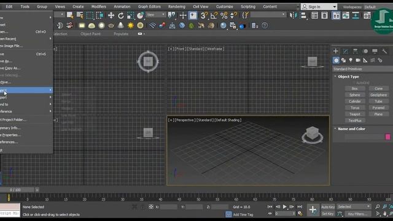
Task: Click the Box primitive button
Action: (x=355, y=88)
